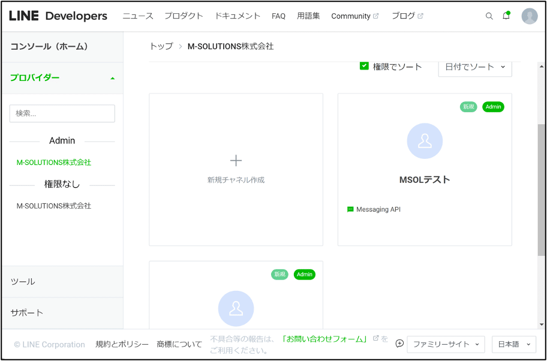Screen dimensions: 547x361
Task: Click the お問い合わせフォーム link
Action: pos(324,339)
